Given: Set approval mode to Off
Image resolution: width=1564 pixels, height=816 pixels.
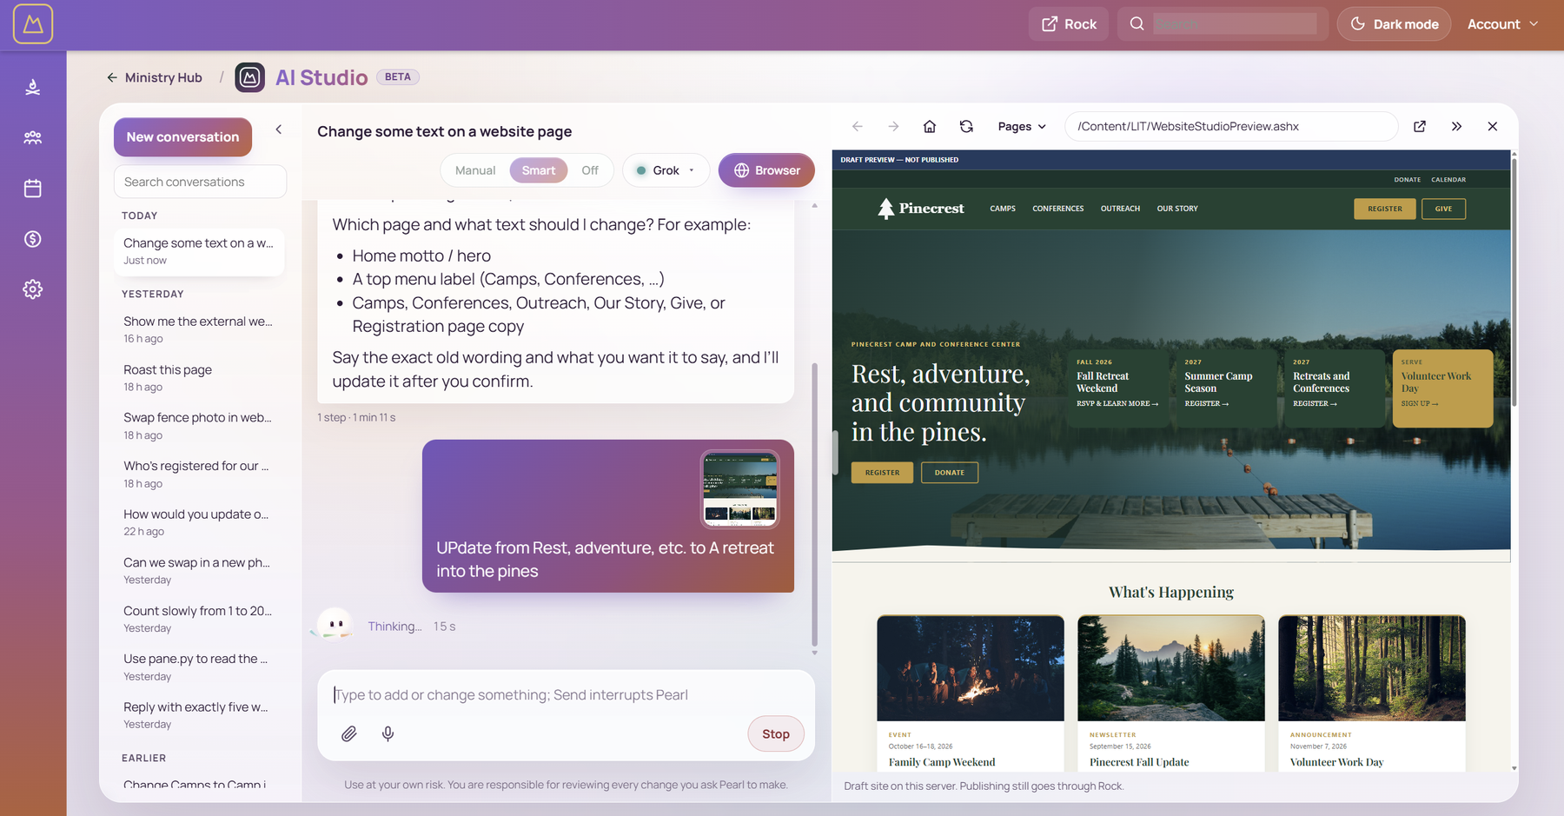Looking at the screenshot, I should click(x=590, y=170).
